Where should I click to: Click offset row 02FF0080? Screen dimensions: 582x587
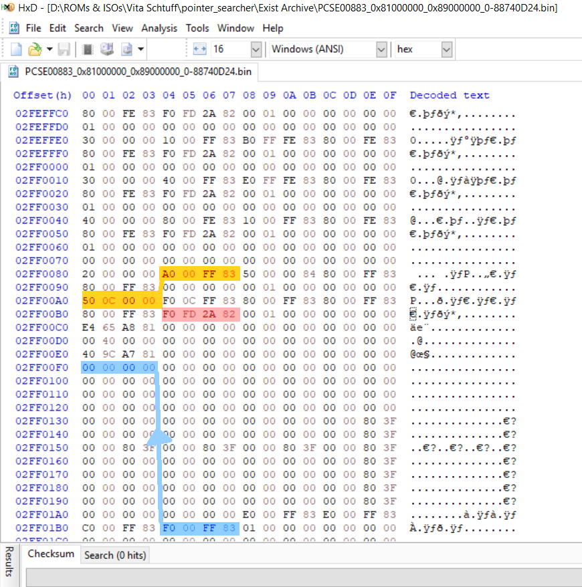coord(41,274)
